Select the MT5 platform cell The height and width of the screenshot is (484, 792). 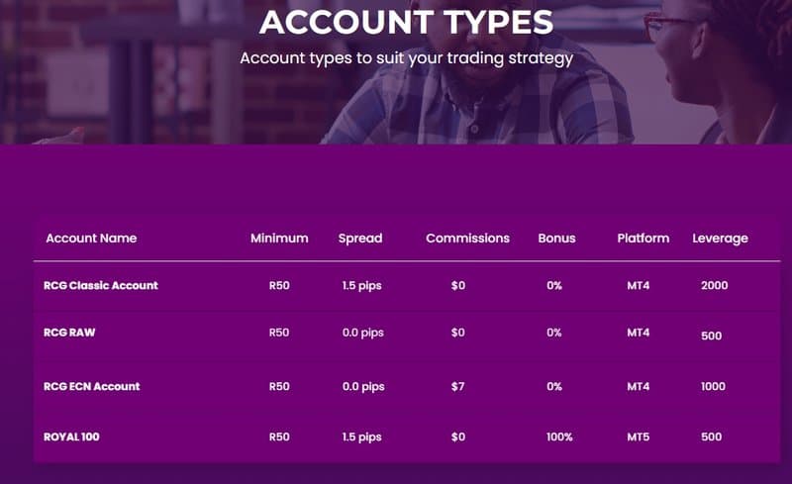coord(639,437)
